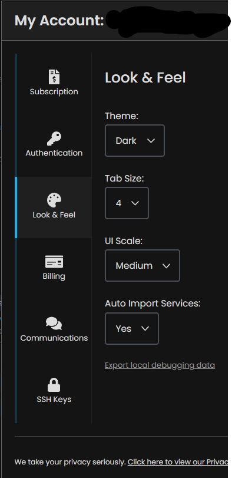Click the Authentication key icon

54,139
